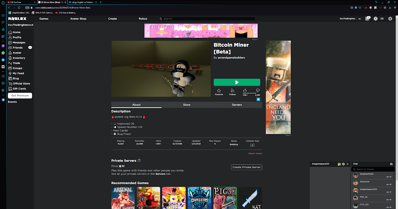Open the Trade page in sidebar
The height and width of the screenshot is (209, 398).
tap(15, 63)
